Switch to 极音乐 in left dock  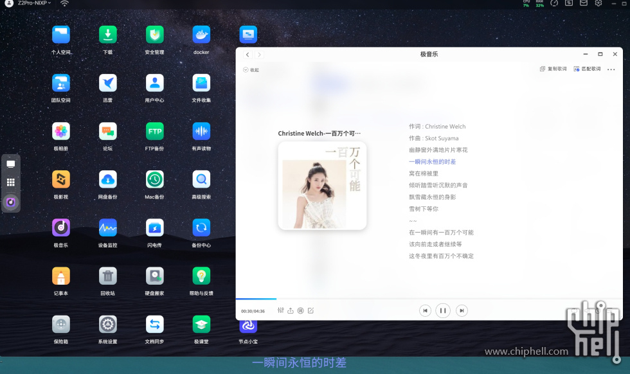[x=11, y=202]
